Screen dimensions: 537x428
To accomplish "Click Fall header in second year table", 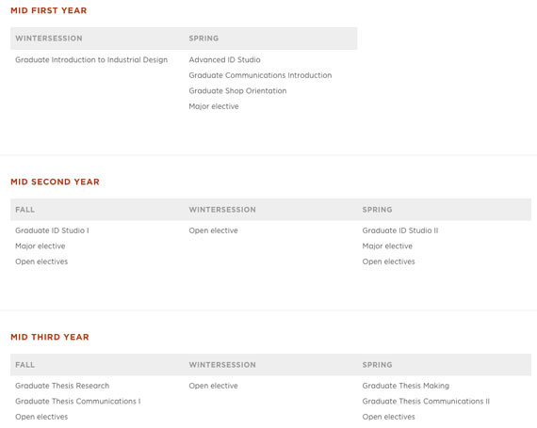I will [25, 210].
